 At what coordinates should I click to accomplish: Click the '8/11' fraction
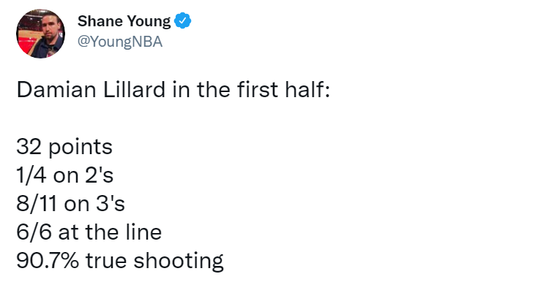(37, 203)
